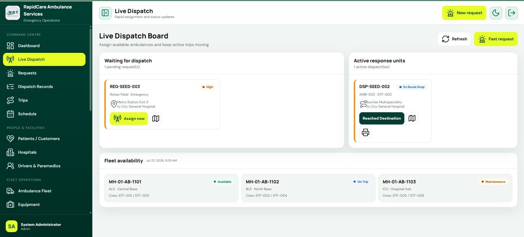Click 'ALS · Central Base' text
Viewport: 524px width, 237px height.
click(x=123, y=189)
